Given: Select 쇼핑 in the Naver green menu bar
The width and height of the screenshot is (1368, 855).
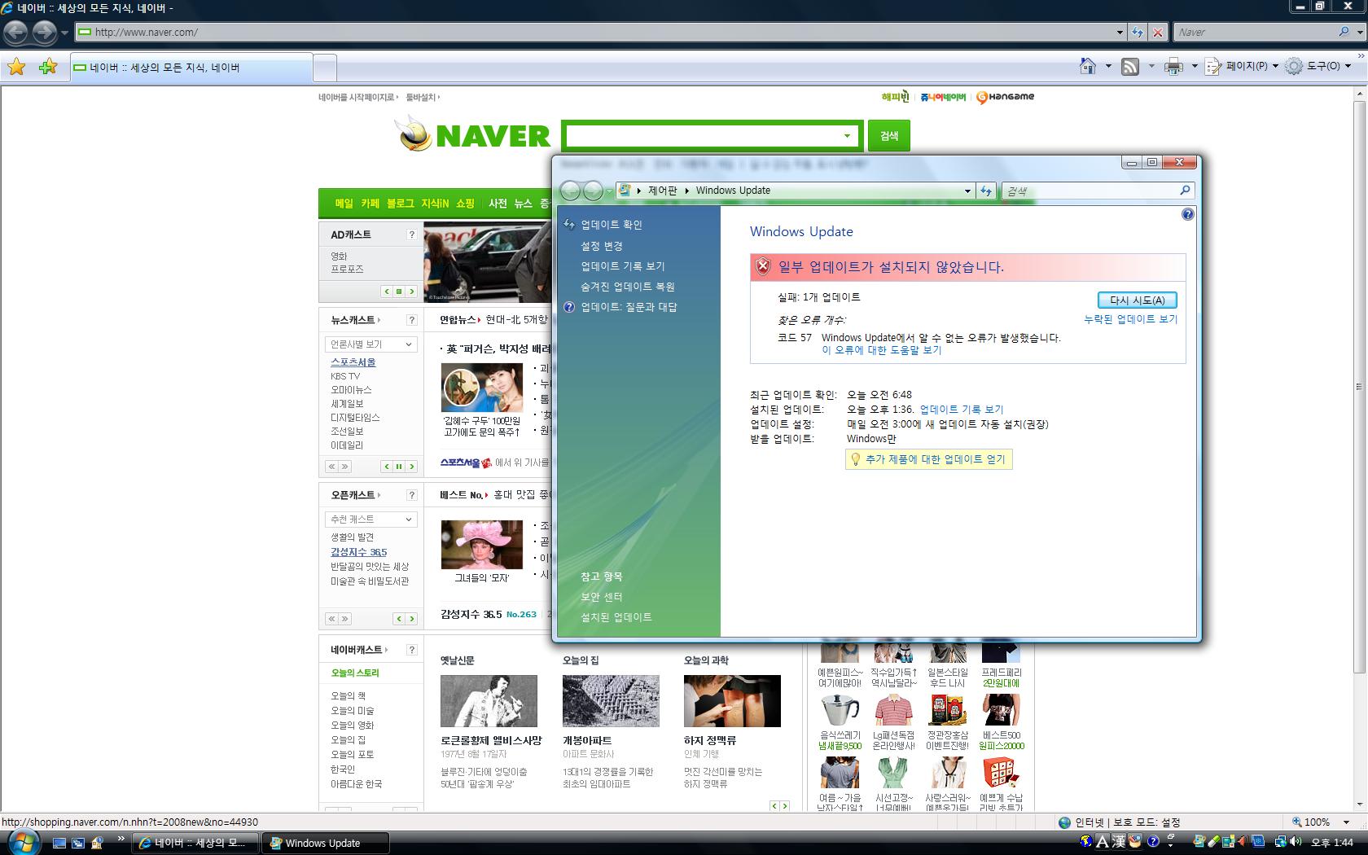Looking at the screenshot, I should (465, 204).
